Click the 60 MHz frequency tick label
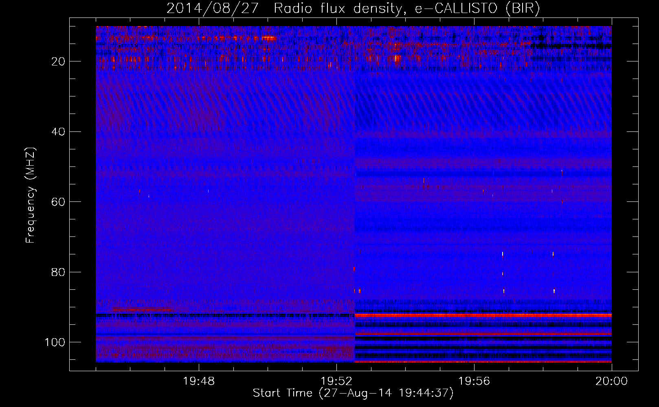 pos(58,202)
